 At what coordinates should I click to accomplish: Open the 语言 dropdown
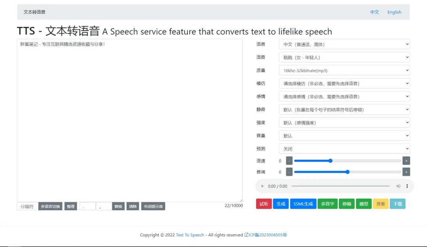344,44
